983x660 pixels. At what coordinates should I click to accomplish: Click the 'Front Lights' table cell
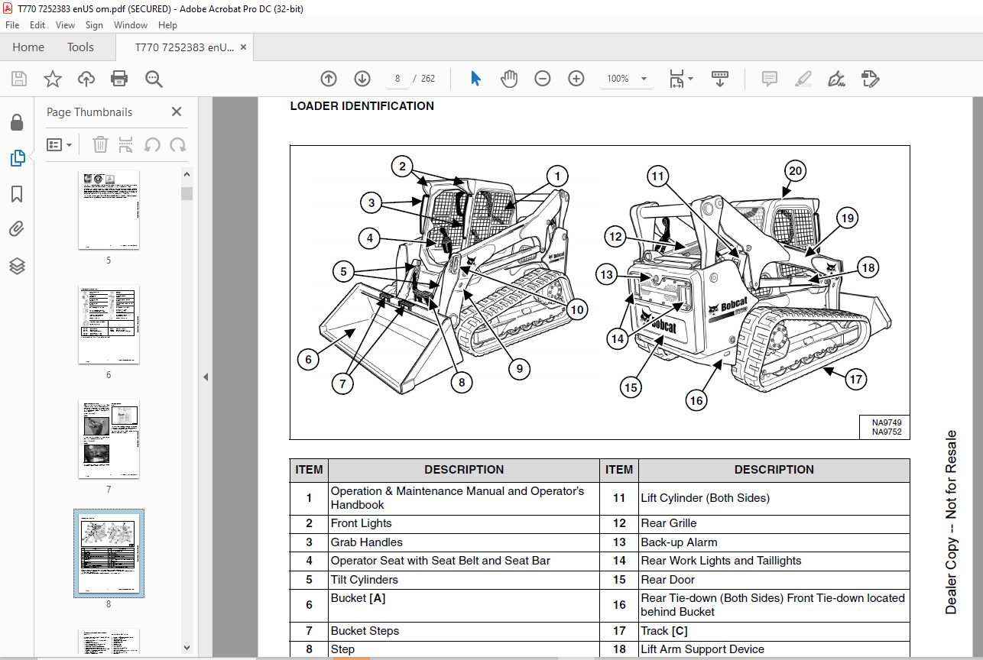point(464,523)
